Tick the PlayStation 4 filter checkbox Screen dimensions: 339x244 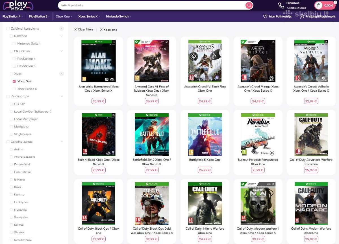pyautogui.click(x=14, y=59)
